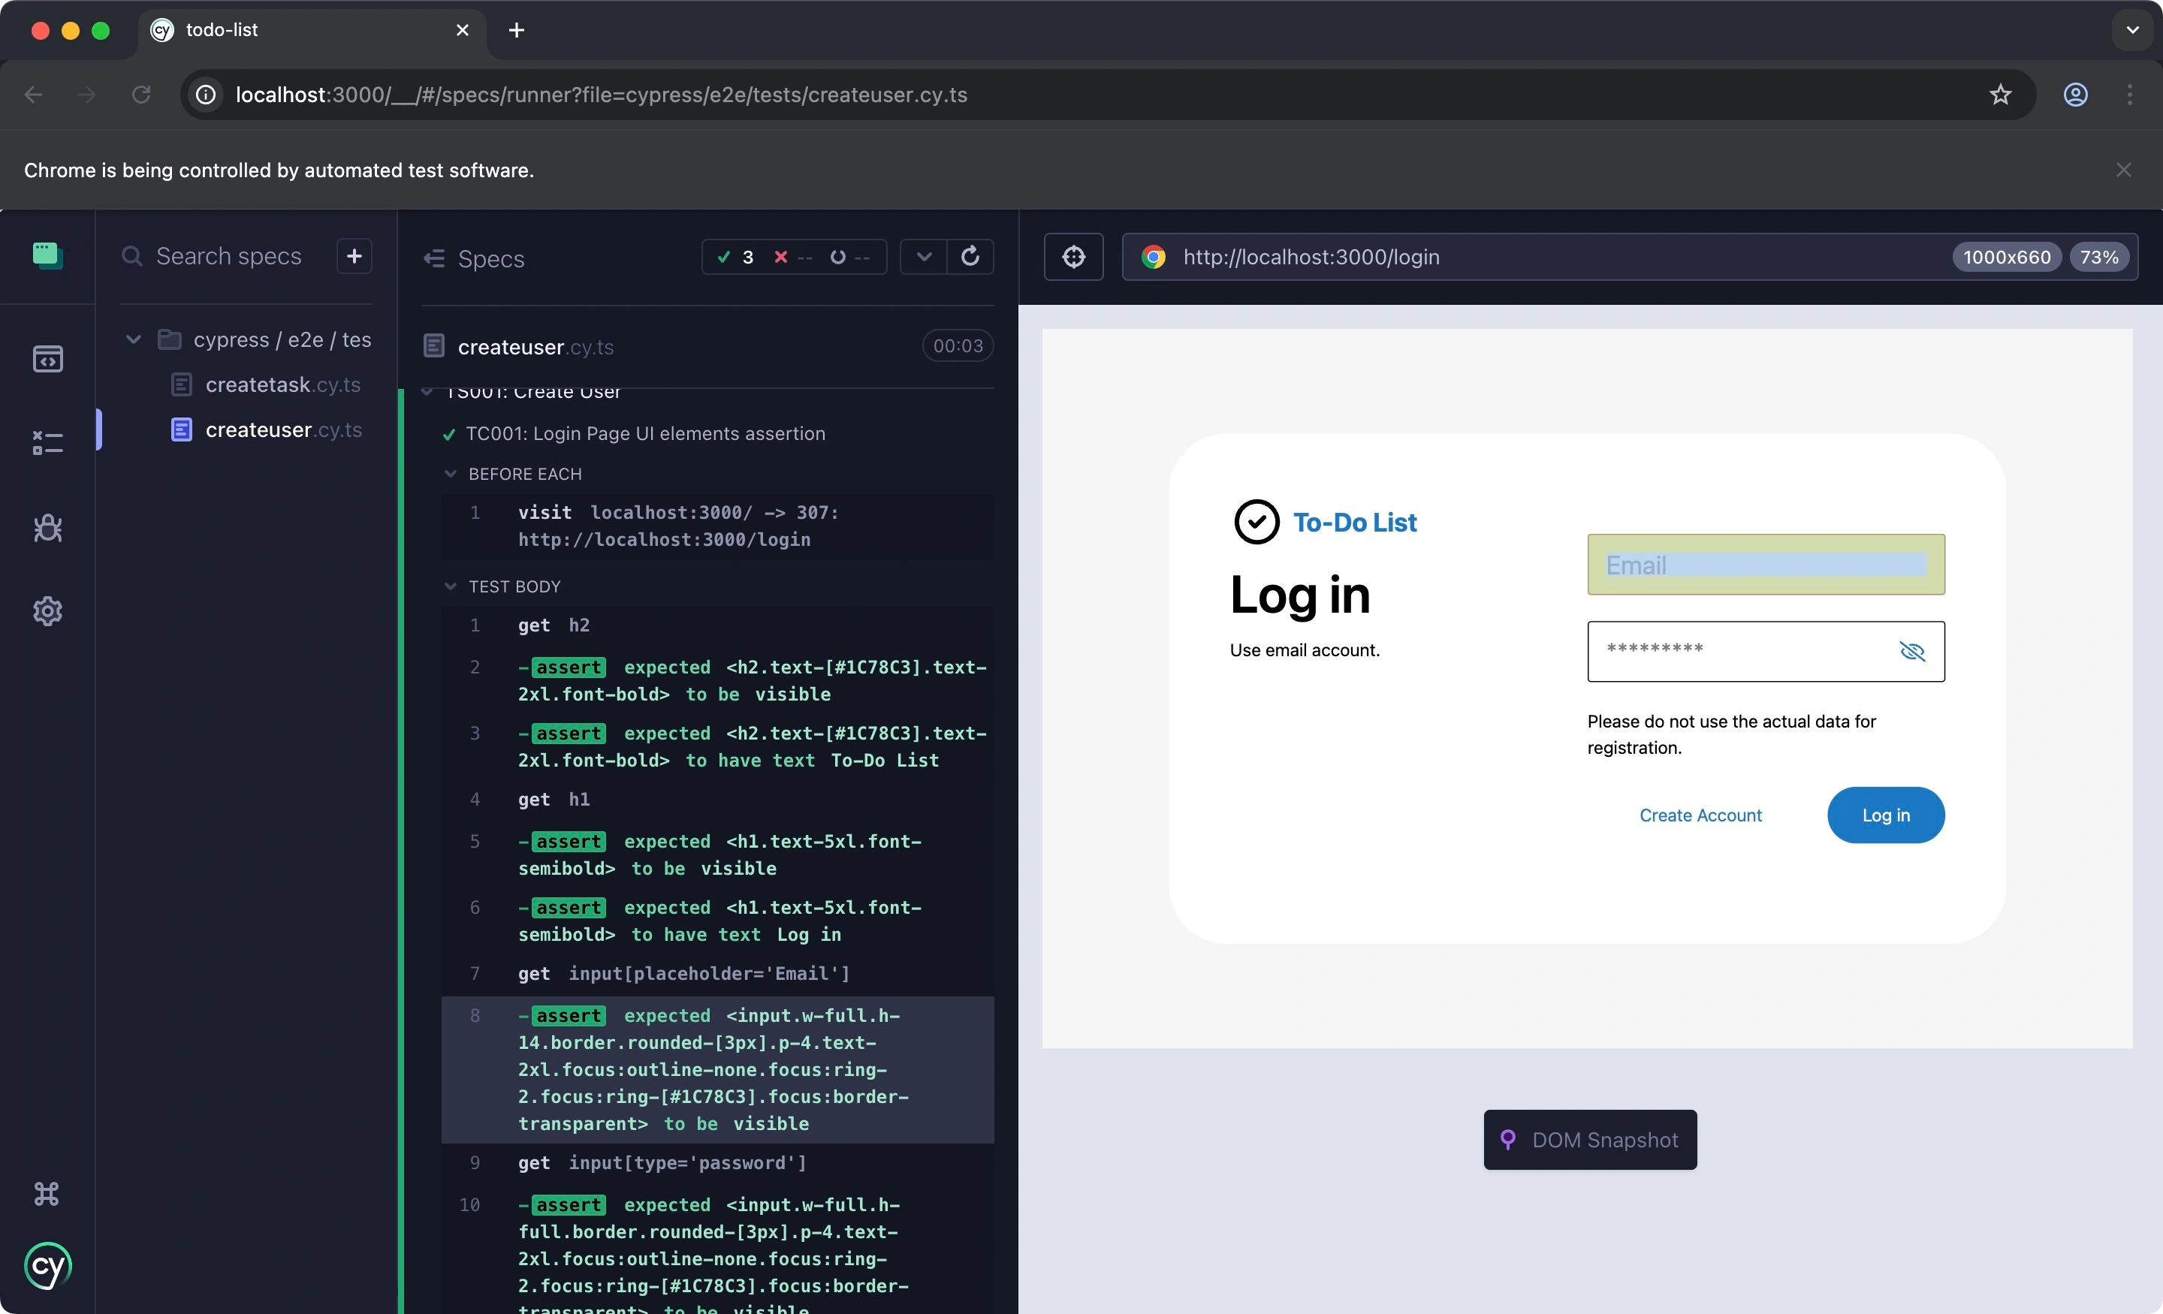Open the Chrome three-dot menu
2163x1314 pixels.
coord(2130,94)
